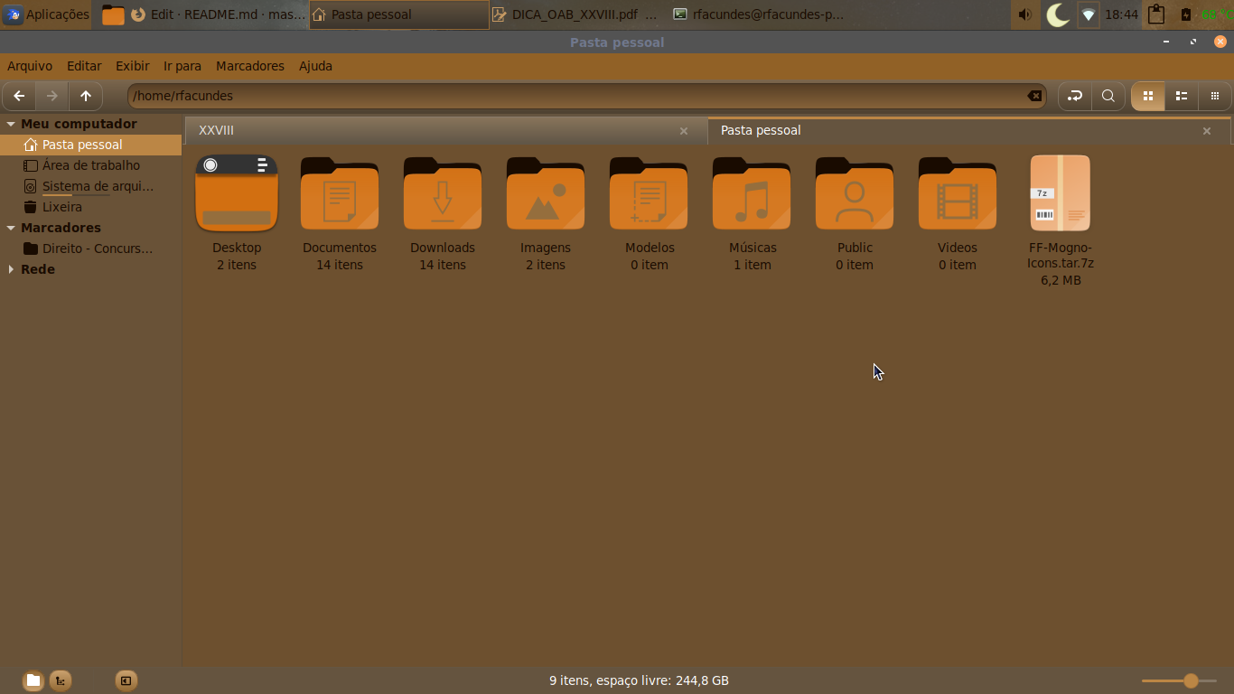Viewport: 1234px width, 694px height.
Task: Go up to the parent folder
Action: (x=86, y=96)
